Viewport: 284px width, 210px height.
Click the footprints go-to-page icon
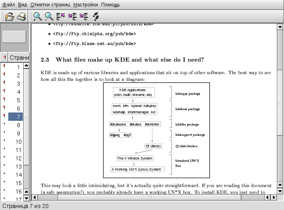[96, 17]
